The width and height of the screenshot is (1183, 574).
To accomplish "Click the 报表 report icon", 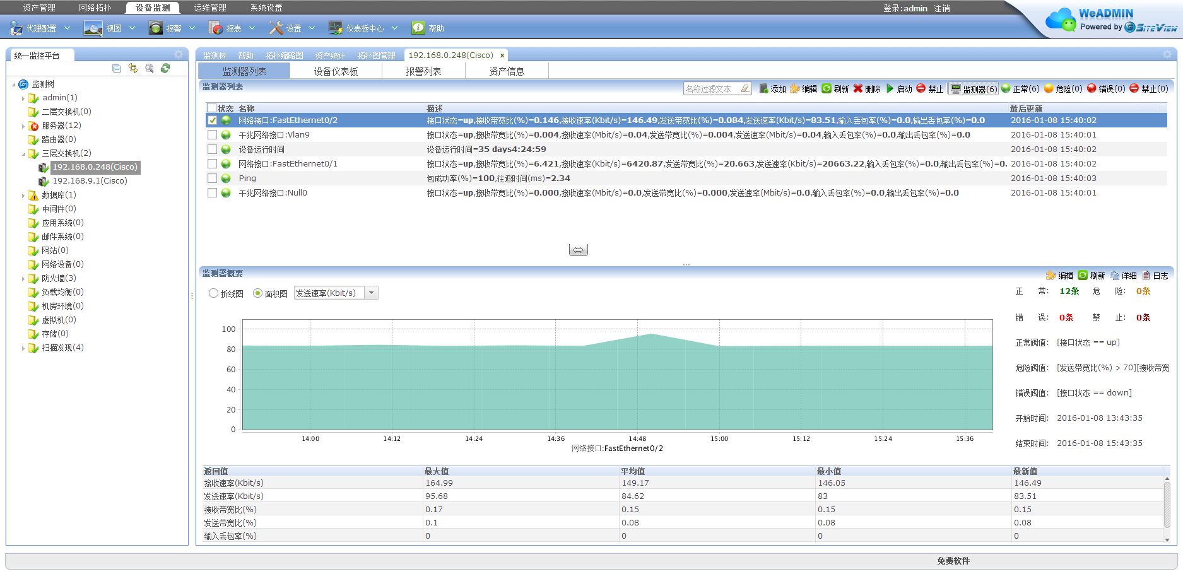I will coord(216,28).
